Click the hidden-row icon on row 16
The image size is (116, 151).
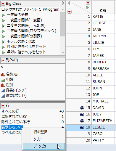tap(82, 114)
